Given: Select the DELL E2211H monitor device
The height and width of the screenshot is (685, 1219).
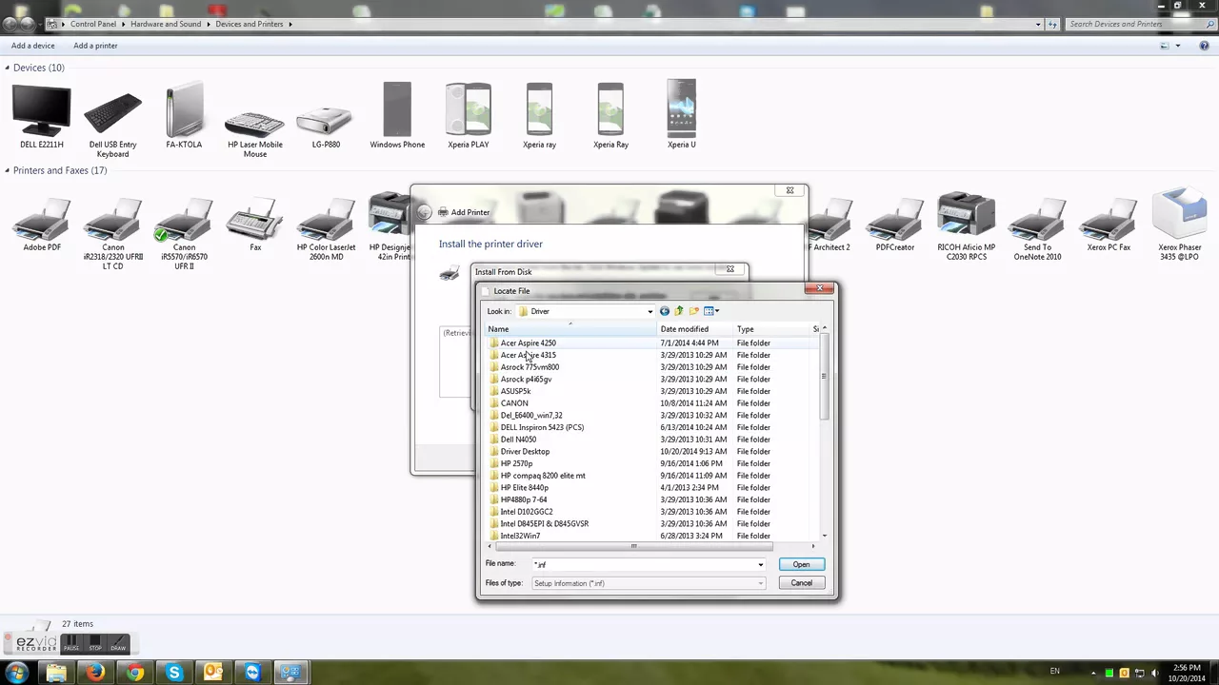Looking at the screenshot, I should tap(42, 116).
